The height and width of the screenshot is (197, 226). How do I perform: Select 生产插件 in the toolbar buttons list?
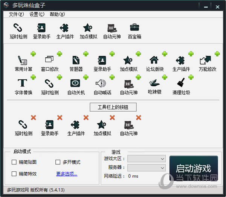pos(76,128)
